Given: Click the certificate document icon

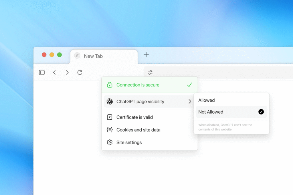Looking at the screenshot, I should click(110, 117).
